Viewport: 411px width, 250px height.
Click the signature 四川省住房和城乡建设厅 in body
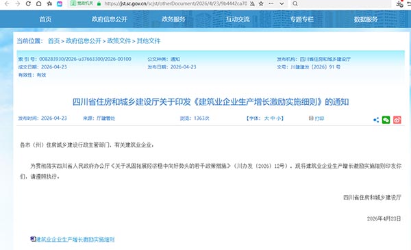click(372, 197)
